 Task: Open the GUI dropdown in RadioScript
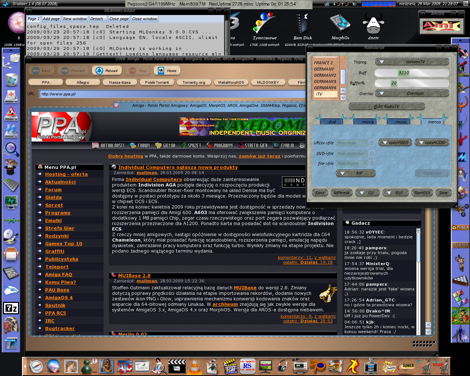point(395,193)
